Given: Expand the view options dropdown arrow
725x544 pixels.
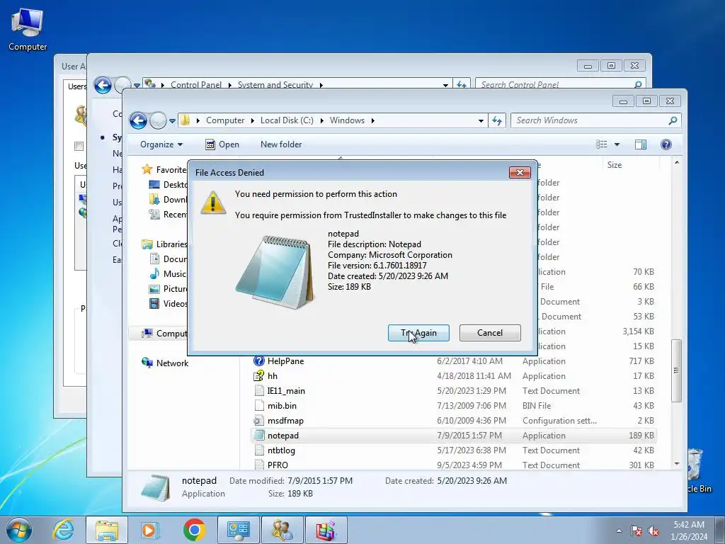Looking at the screenshot, I should point(617,144).
